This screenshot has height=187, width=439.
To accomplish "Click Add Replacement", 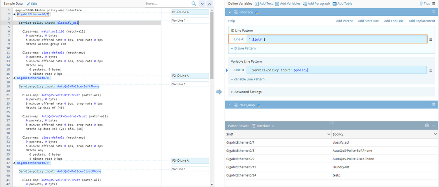I will 422,21.
